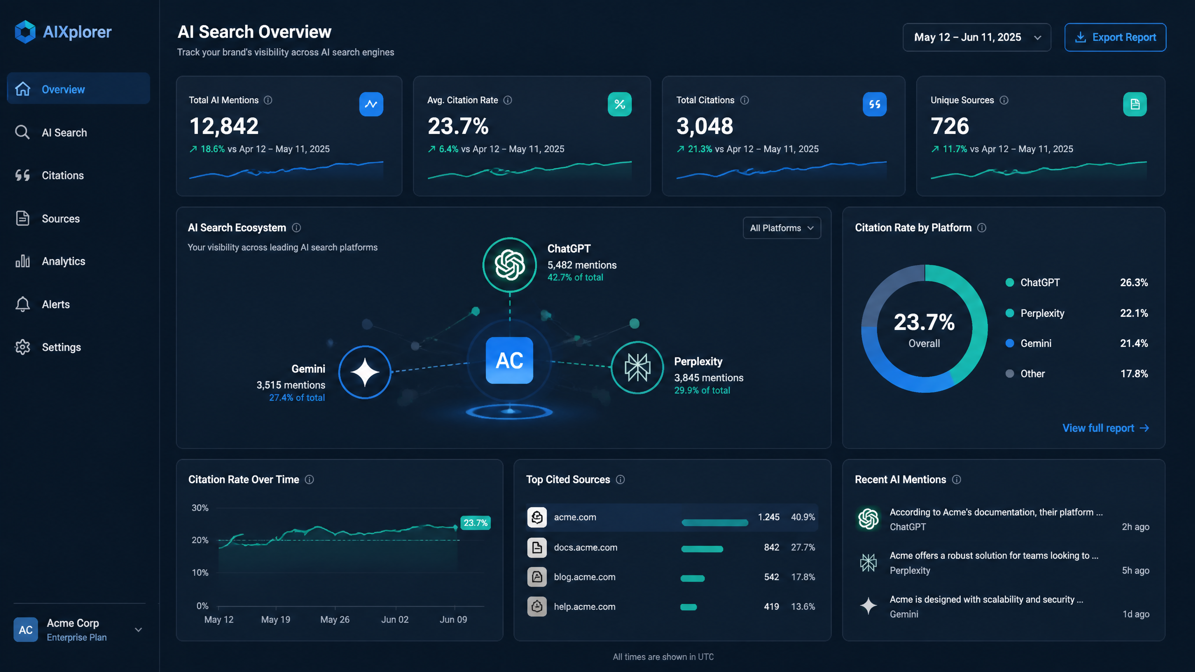Click the central AC brand tile
Viewport: 1195px width, 672px height.
(x=509, y=360)
